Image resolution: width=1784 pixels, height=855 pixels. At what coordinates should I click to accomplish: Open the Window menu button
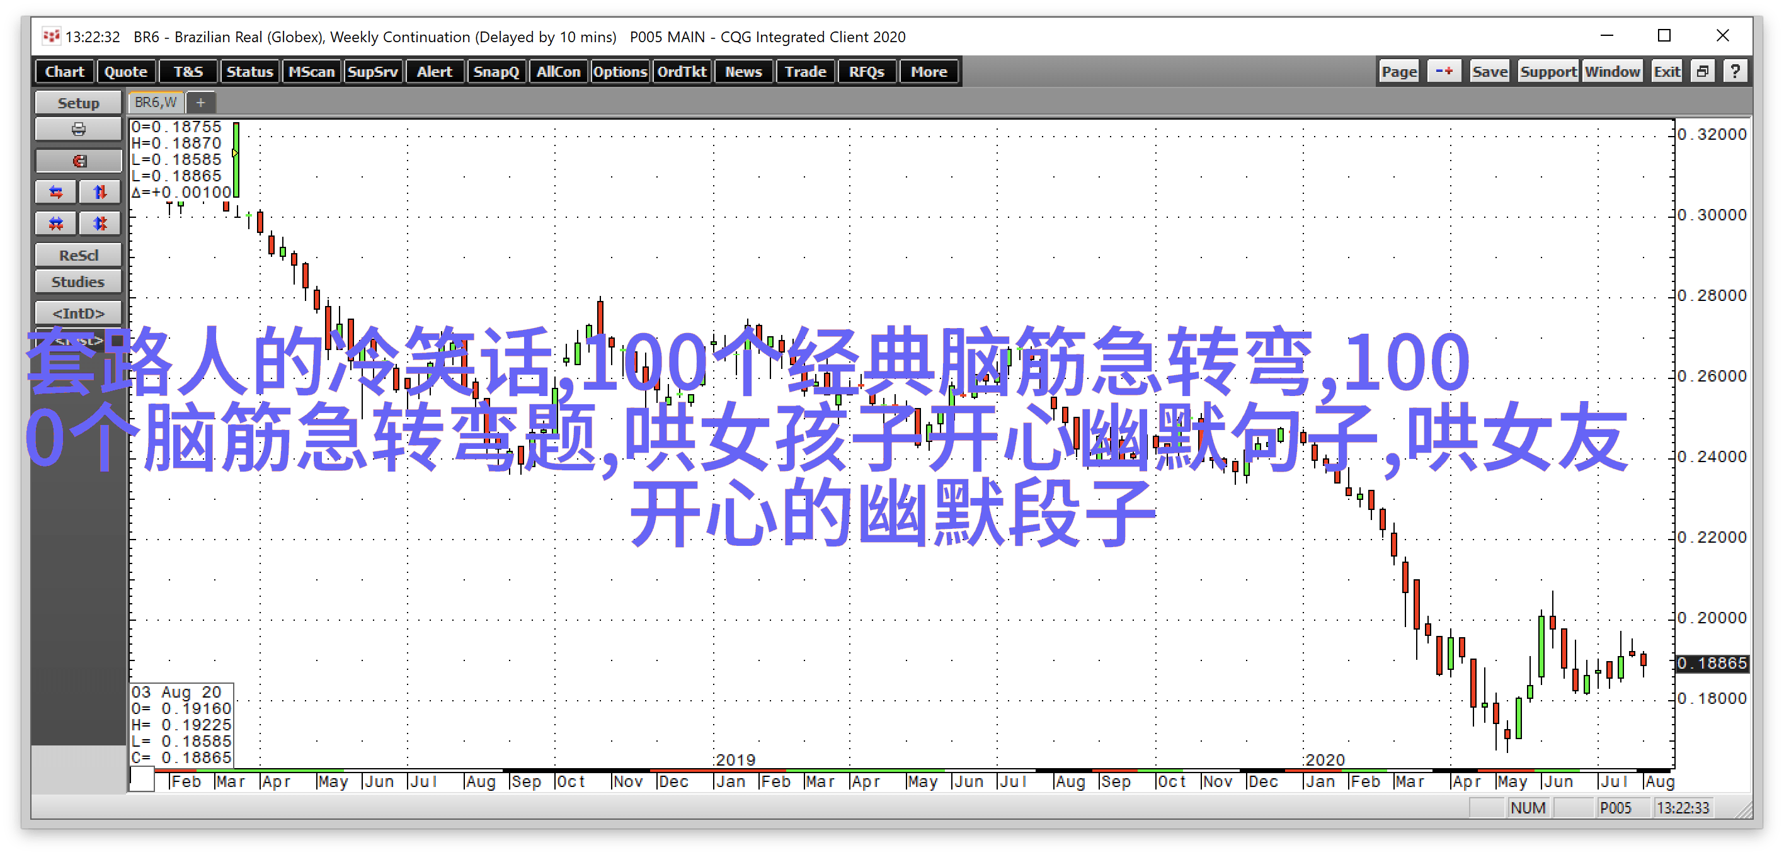[x=1611, y=72]
